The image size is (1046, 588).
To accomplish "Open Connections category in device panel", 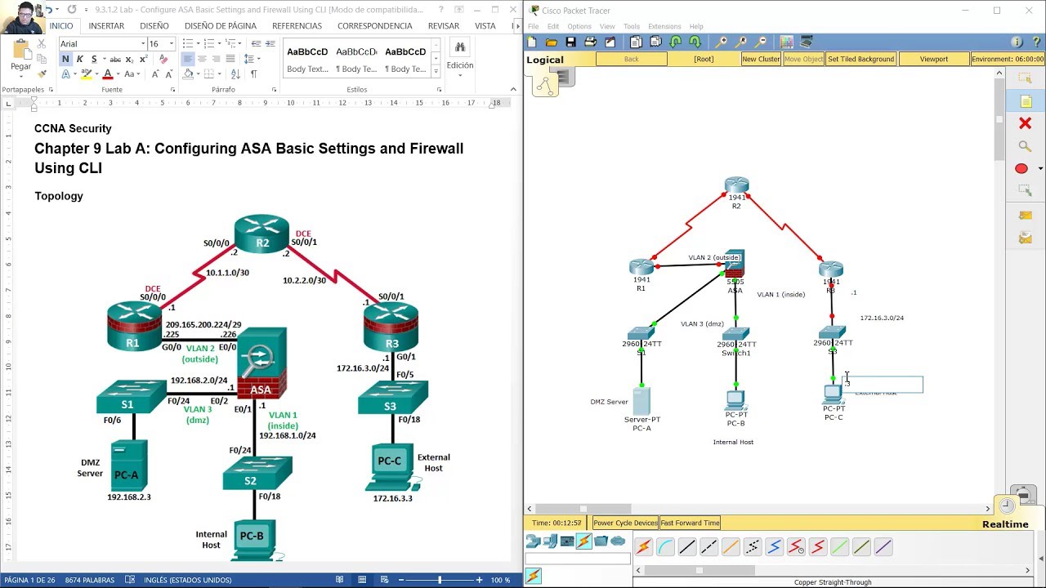I will 583,541.
